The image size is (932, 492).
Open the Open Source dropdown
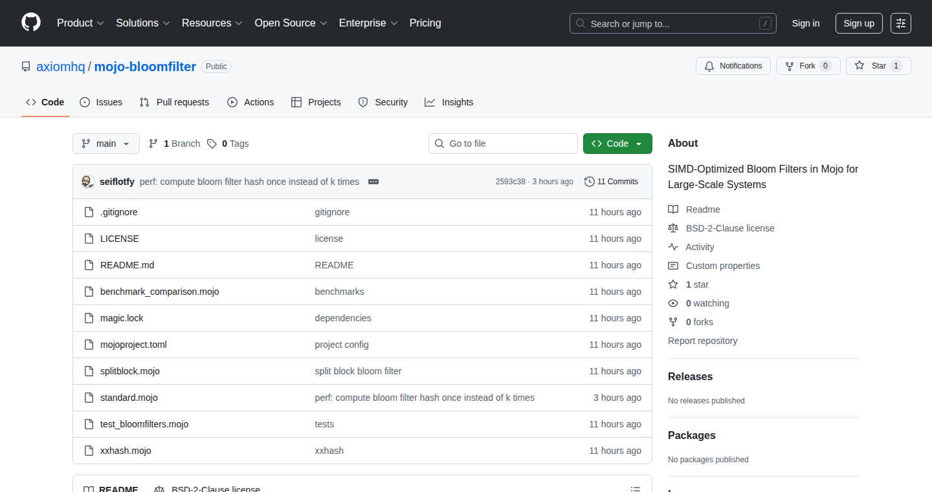point(291,23)
